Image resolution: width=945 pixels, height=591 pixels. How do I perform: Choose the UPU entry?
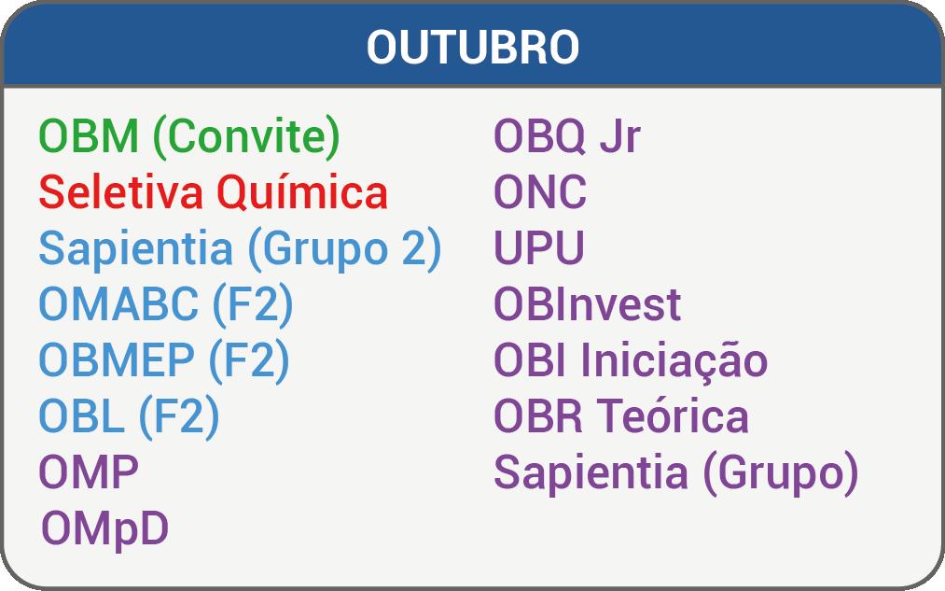[x=539, y=247]
